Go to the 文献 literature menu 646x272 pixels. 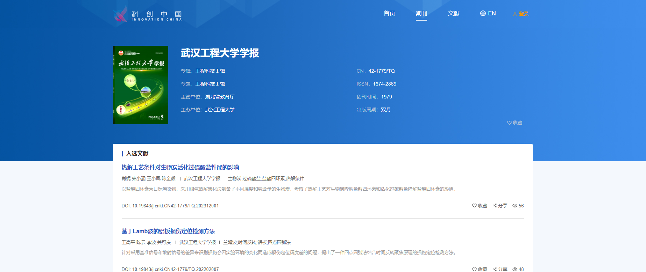click(x=454, y=13)
